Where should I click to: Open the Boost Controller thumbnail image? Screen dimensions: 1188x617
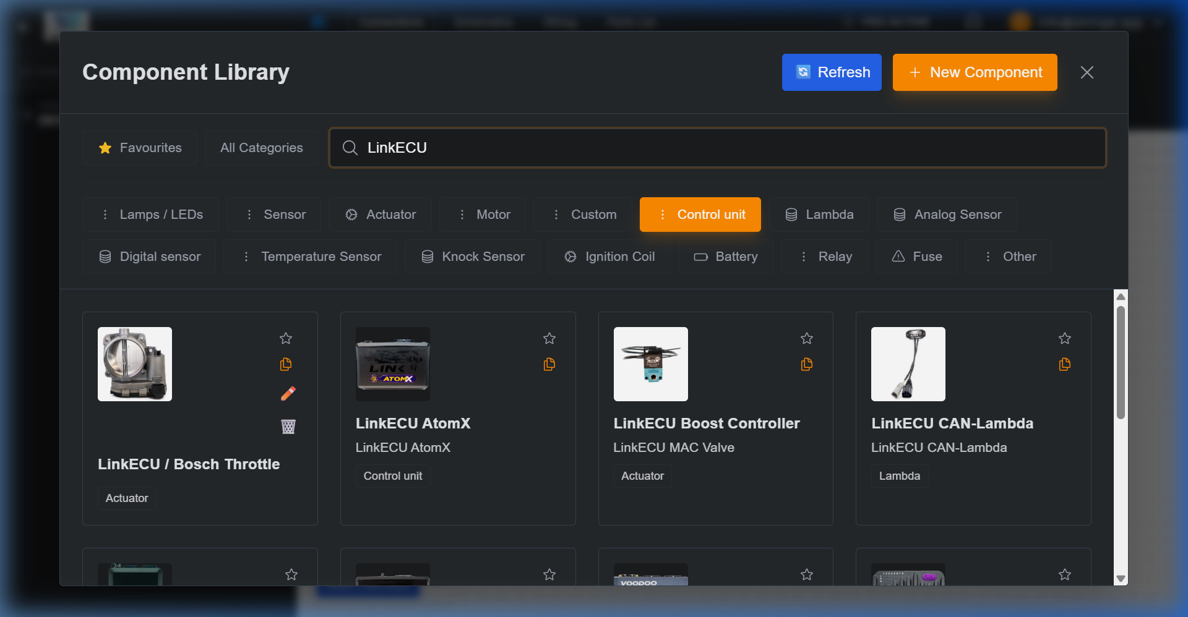tap(651, 364)
